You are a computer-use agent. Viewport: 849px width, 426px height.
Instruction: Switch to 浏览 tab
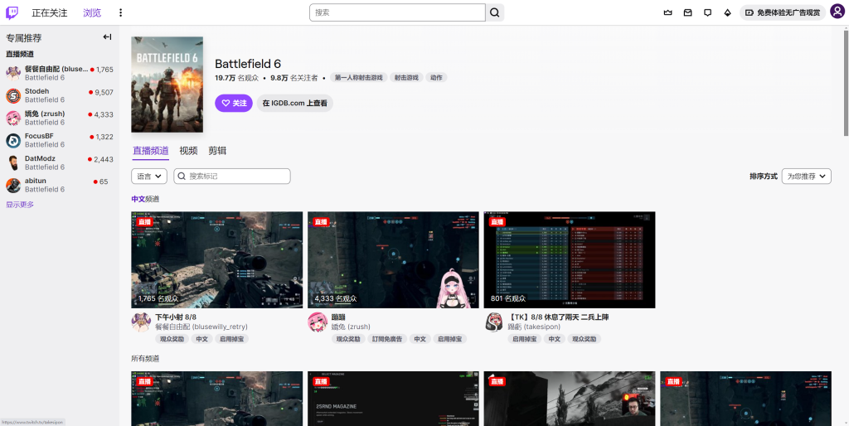[92, 12]
